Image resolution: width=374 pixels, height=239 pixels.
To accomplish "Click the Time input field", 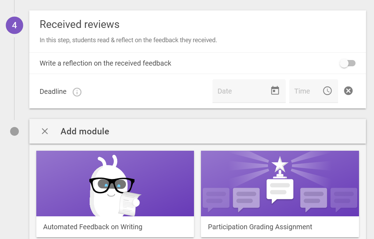I will pos(313,91).
